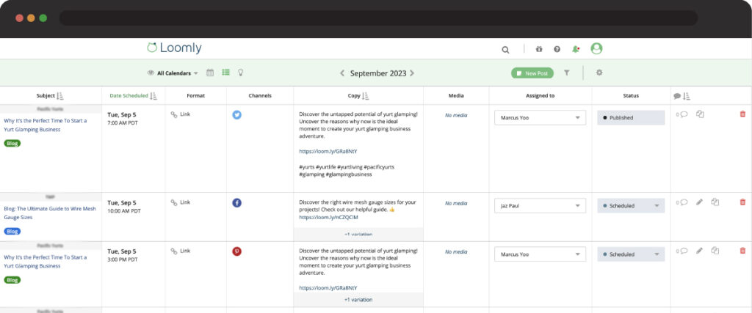Sort by Date Scheduled column
The height and width of the screenshot is (313, 752).
(x=153, y=96)
